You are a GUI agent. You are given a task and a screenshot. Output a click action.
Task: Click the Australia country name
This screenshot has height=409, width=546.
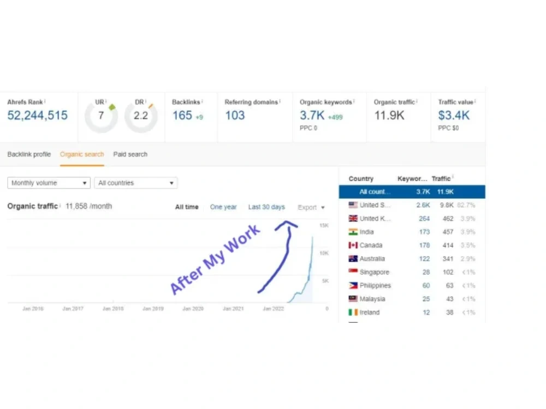pos(372,258)
